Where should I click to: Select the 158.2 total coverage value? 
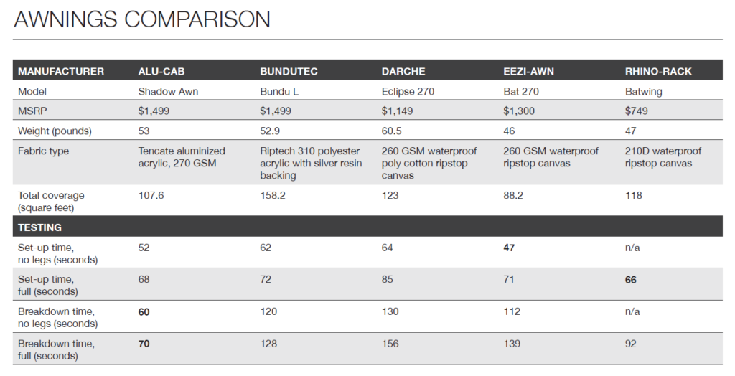tap(272, 195)
